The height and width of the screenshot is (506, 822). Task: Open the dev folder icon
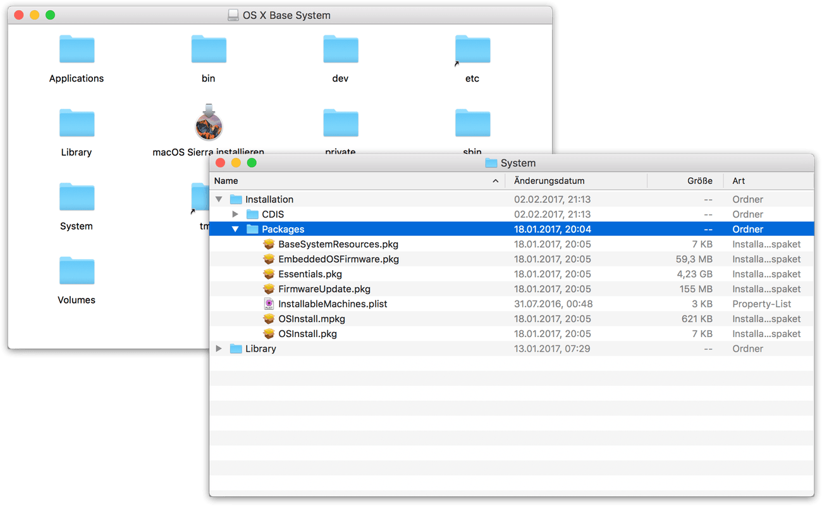point(340,49)
